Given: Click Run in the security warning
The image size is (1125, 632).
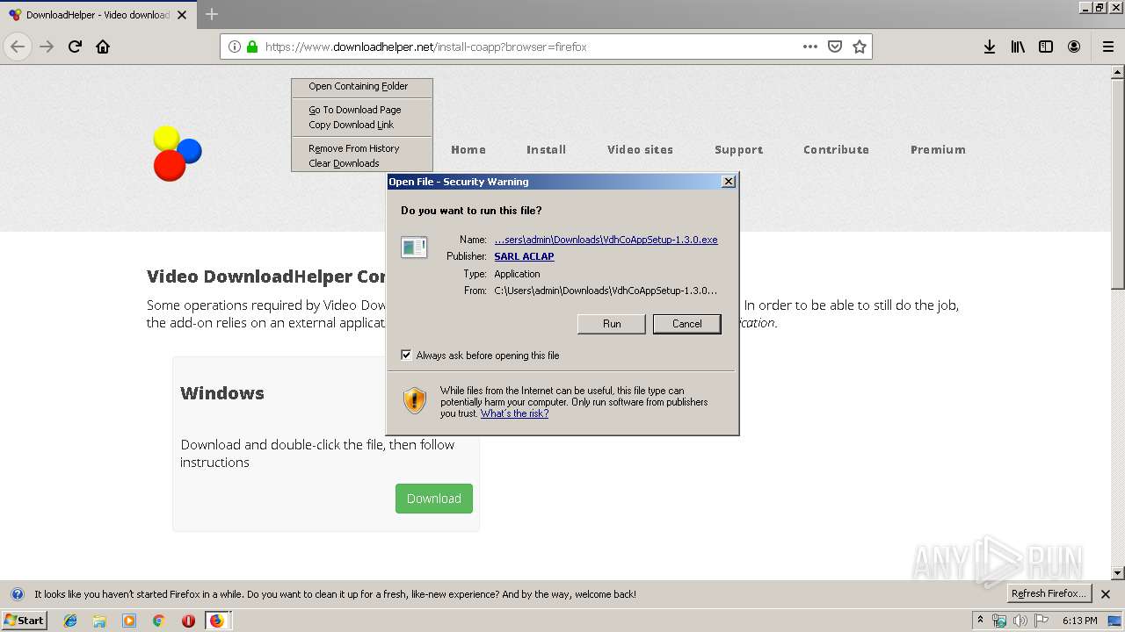Looking at the screenshot, I should point(612,324).
